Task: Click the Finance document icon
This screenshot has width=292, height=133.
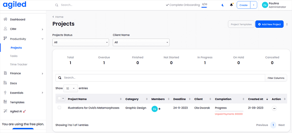Action: click(5, 73)
